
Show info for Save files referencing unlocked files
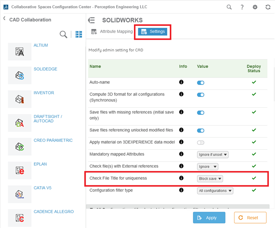(x=181, y=130)
